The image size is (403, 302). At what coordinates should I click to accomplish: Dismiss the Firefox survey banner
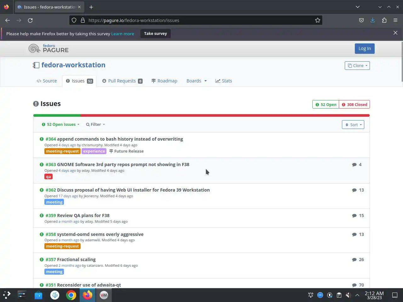[395, 33]
